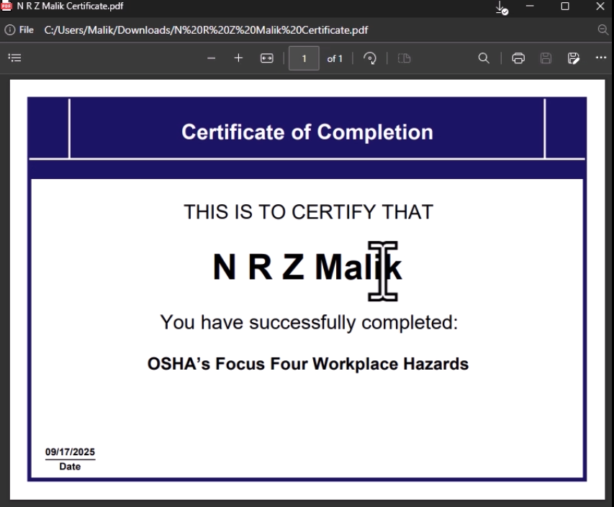
Task: Click the zoom magnifier in address bar
Action: (x=603, y=29)
